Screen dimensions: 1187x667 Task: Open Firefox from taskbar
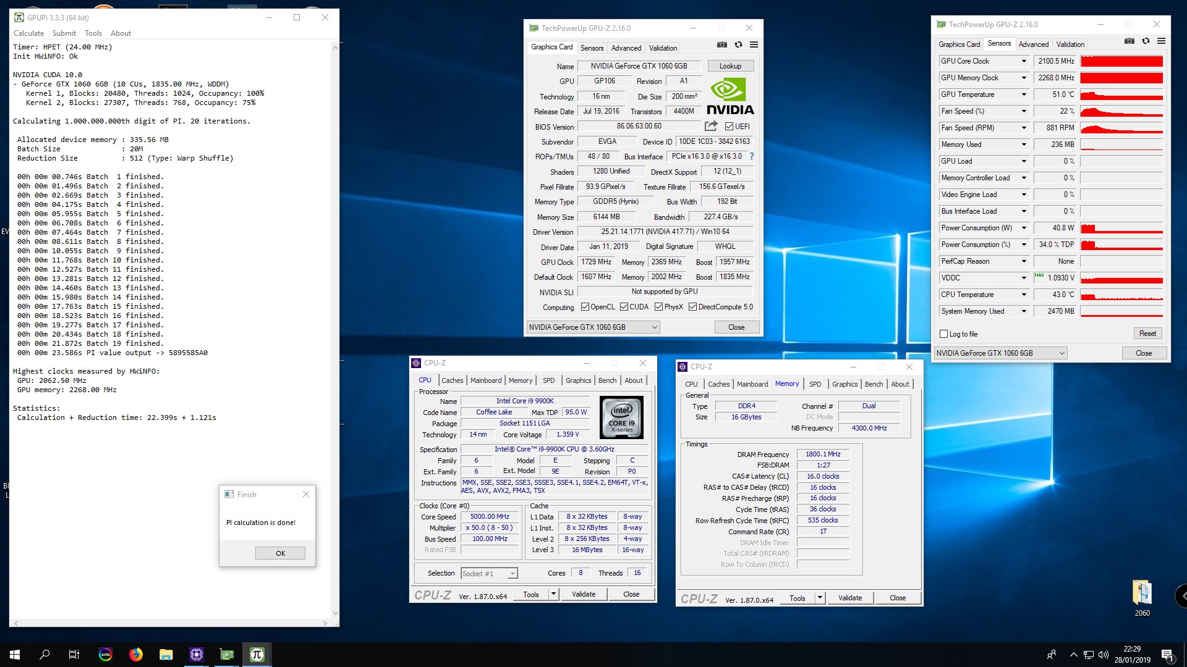pyautogui.click(x=135, y=655)
